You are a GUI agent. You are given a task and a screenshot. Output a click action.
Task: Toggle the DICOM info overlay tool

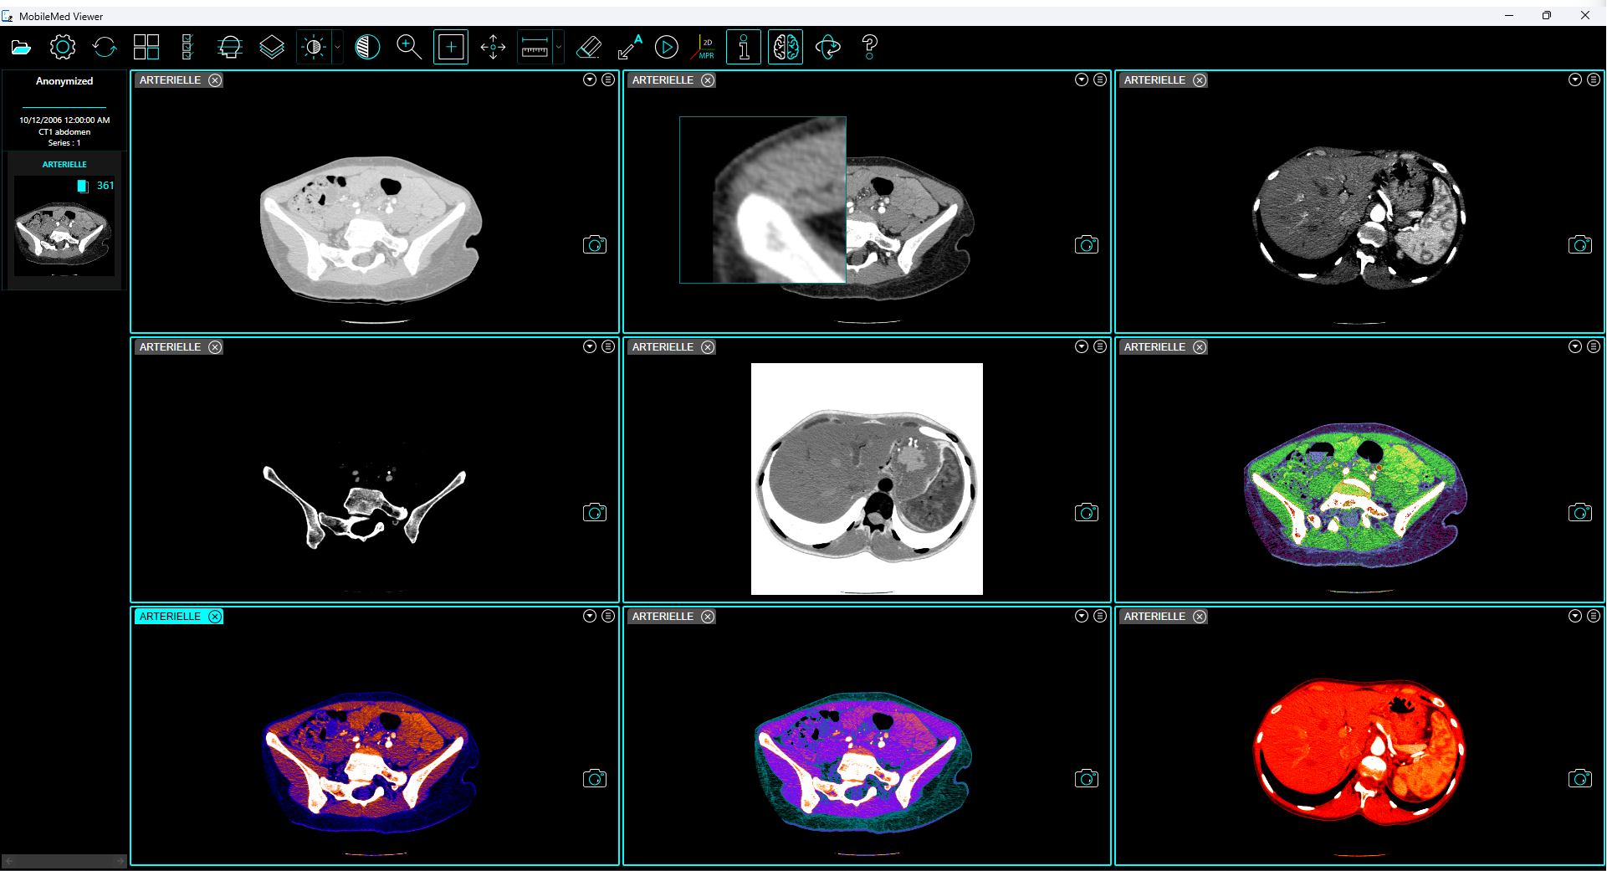[743, 47]
